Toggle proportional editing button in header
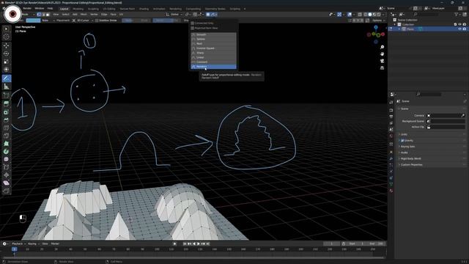The image size is (469, 264). (x=208, y=15)
